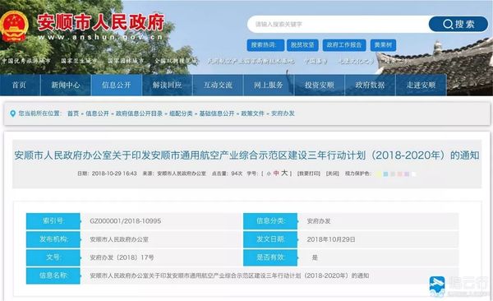The image size is (493, 301).
Task: Click the 是否有效 label cell
Action: click(x=270, y=257)
